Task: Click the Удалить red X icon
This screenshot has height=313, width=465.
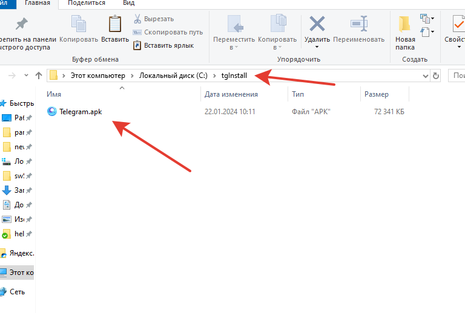Action: pyautogui.click(x=317, y=24)
